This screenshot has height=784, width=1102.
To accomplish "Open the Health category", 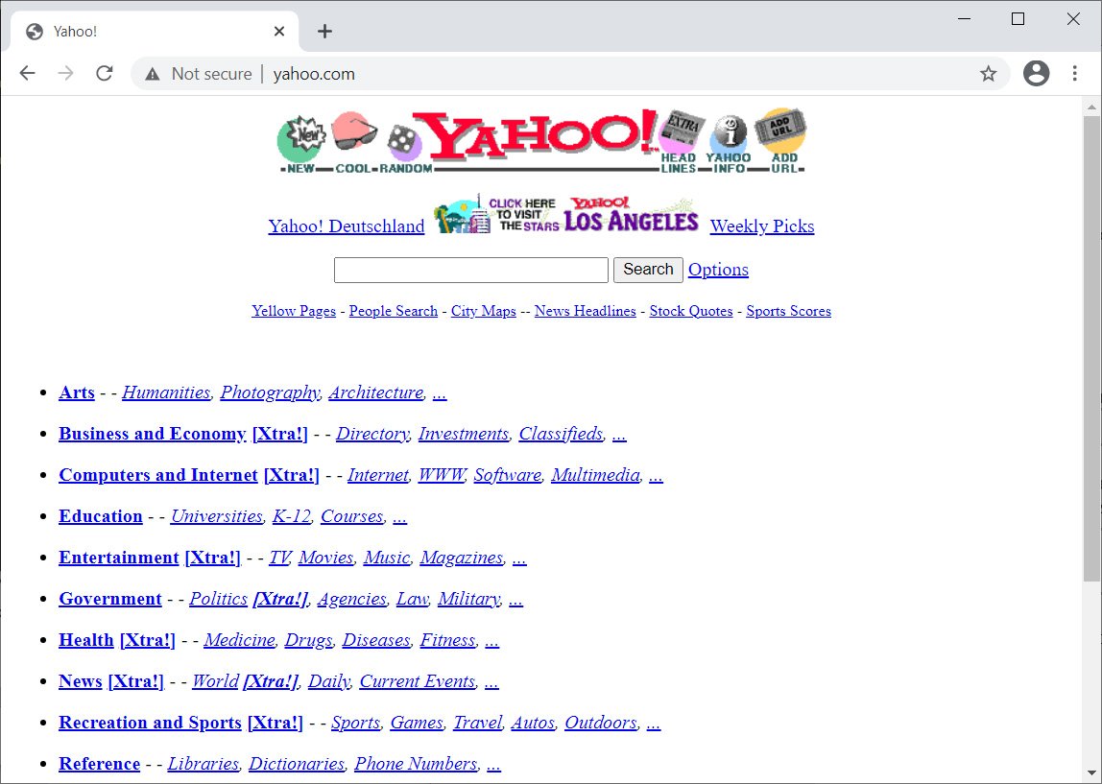I will 85,640.
